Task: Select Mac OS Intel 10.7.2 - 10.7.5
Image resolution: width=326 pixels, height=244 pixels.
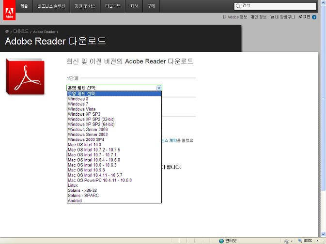Action: (x=114, y=150)
